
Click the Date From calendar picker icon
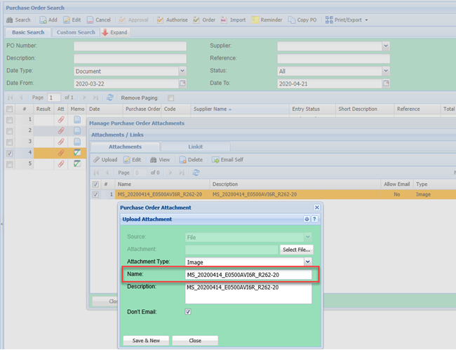[x=182, y=83]
